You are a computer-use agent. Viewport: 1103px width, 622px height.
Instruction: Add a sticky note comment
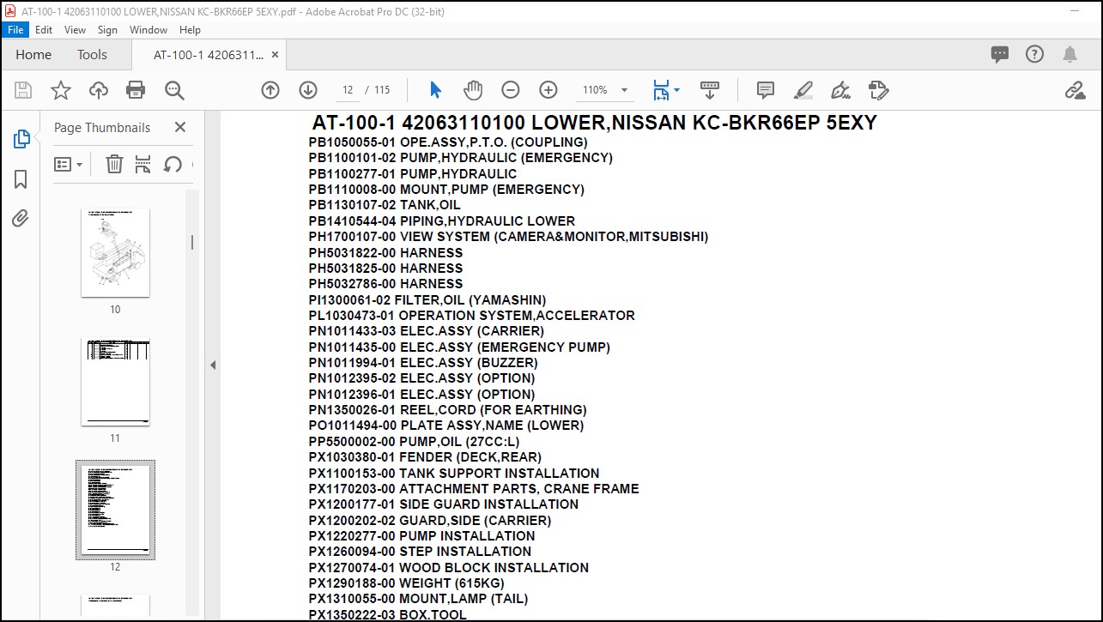766,90
